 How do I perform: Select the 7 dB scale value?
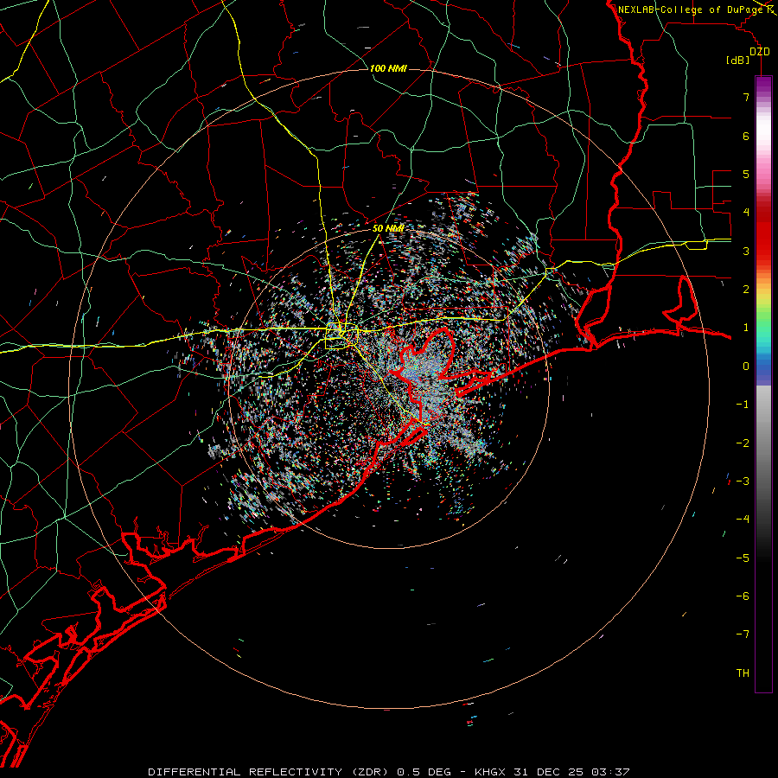click(x=746, y=97)
